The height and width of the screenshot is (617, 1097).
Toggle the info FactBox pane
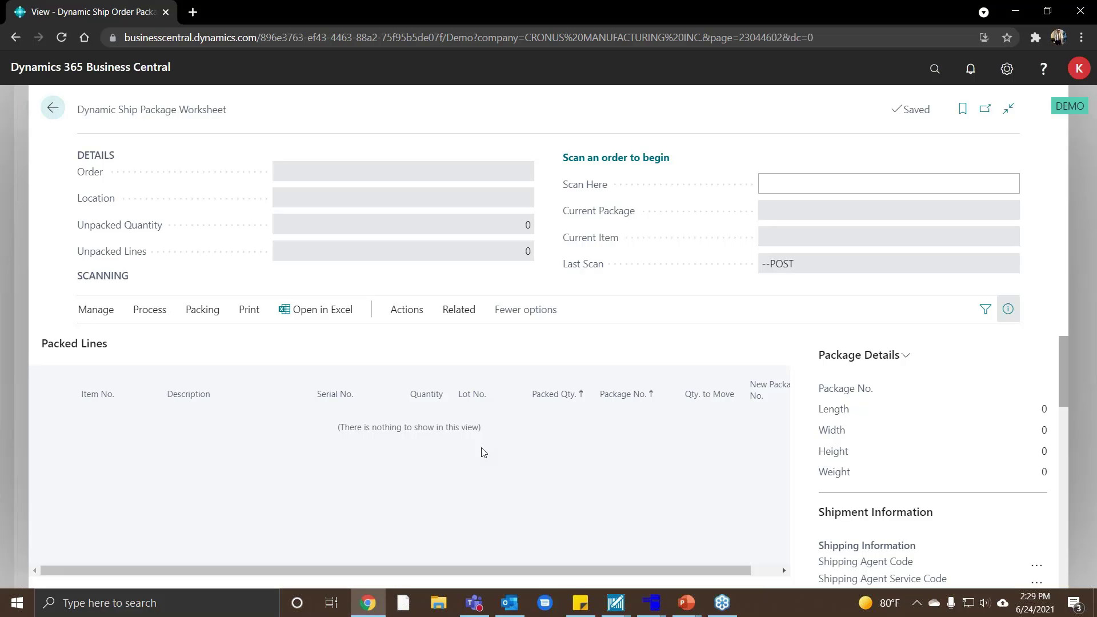pos(1008,309)
